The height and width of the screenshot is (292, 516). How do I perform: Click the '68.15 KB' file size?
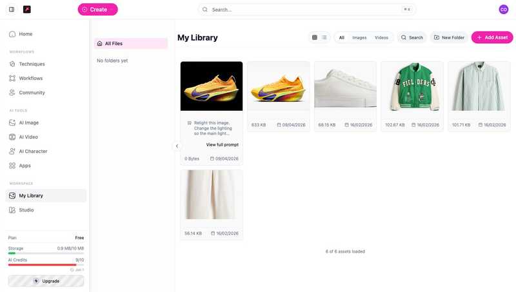coord(327,125)
